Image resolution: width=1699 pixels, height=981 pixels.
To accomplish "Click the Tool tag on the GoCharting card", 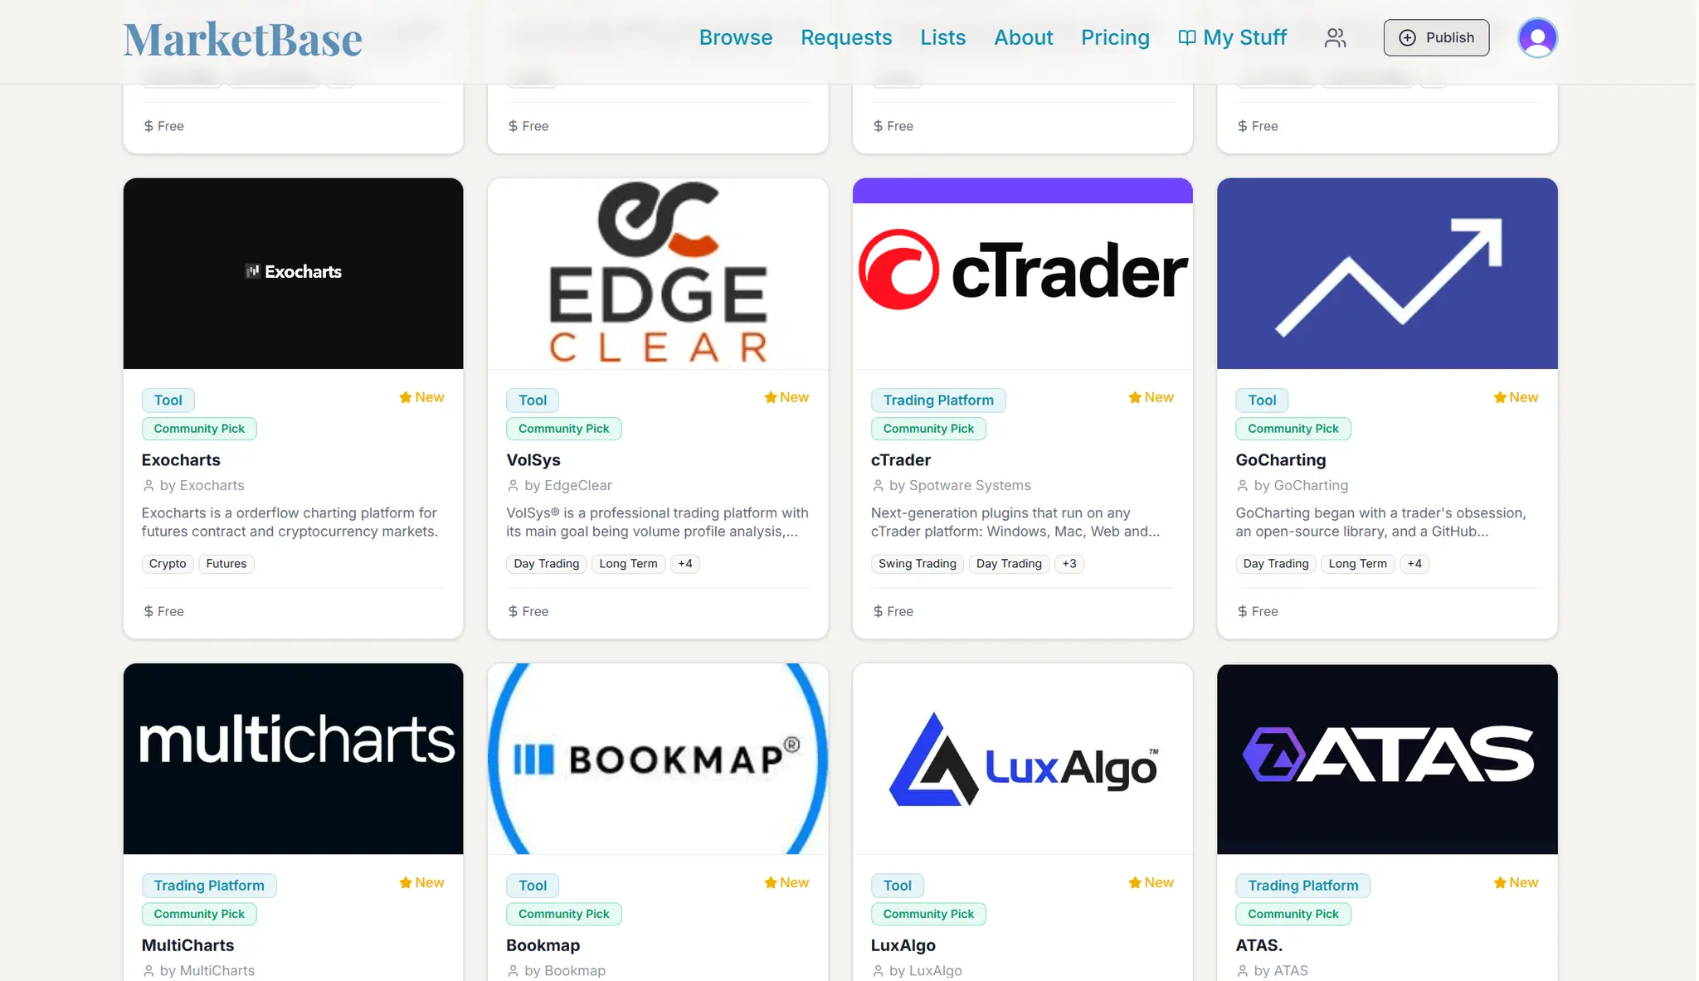I will tap(1262, 400).
